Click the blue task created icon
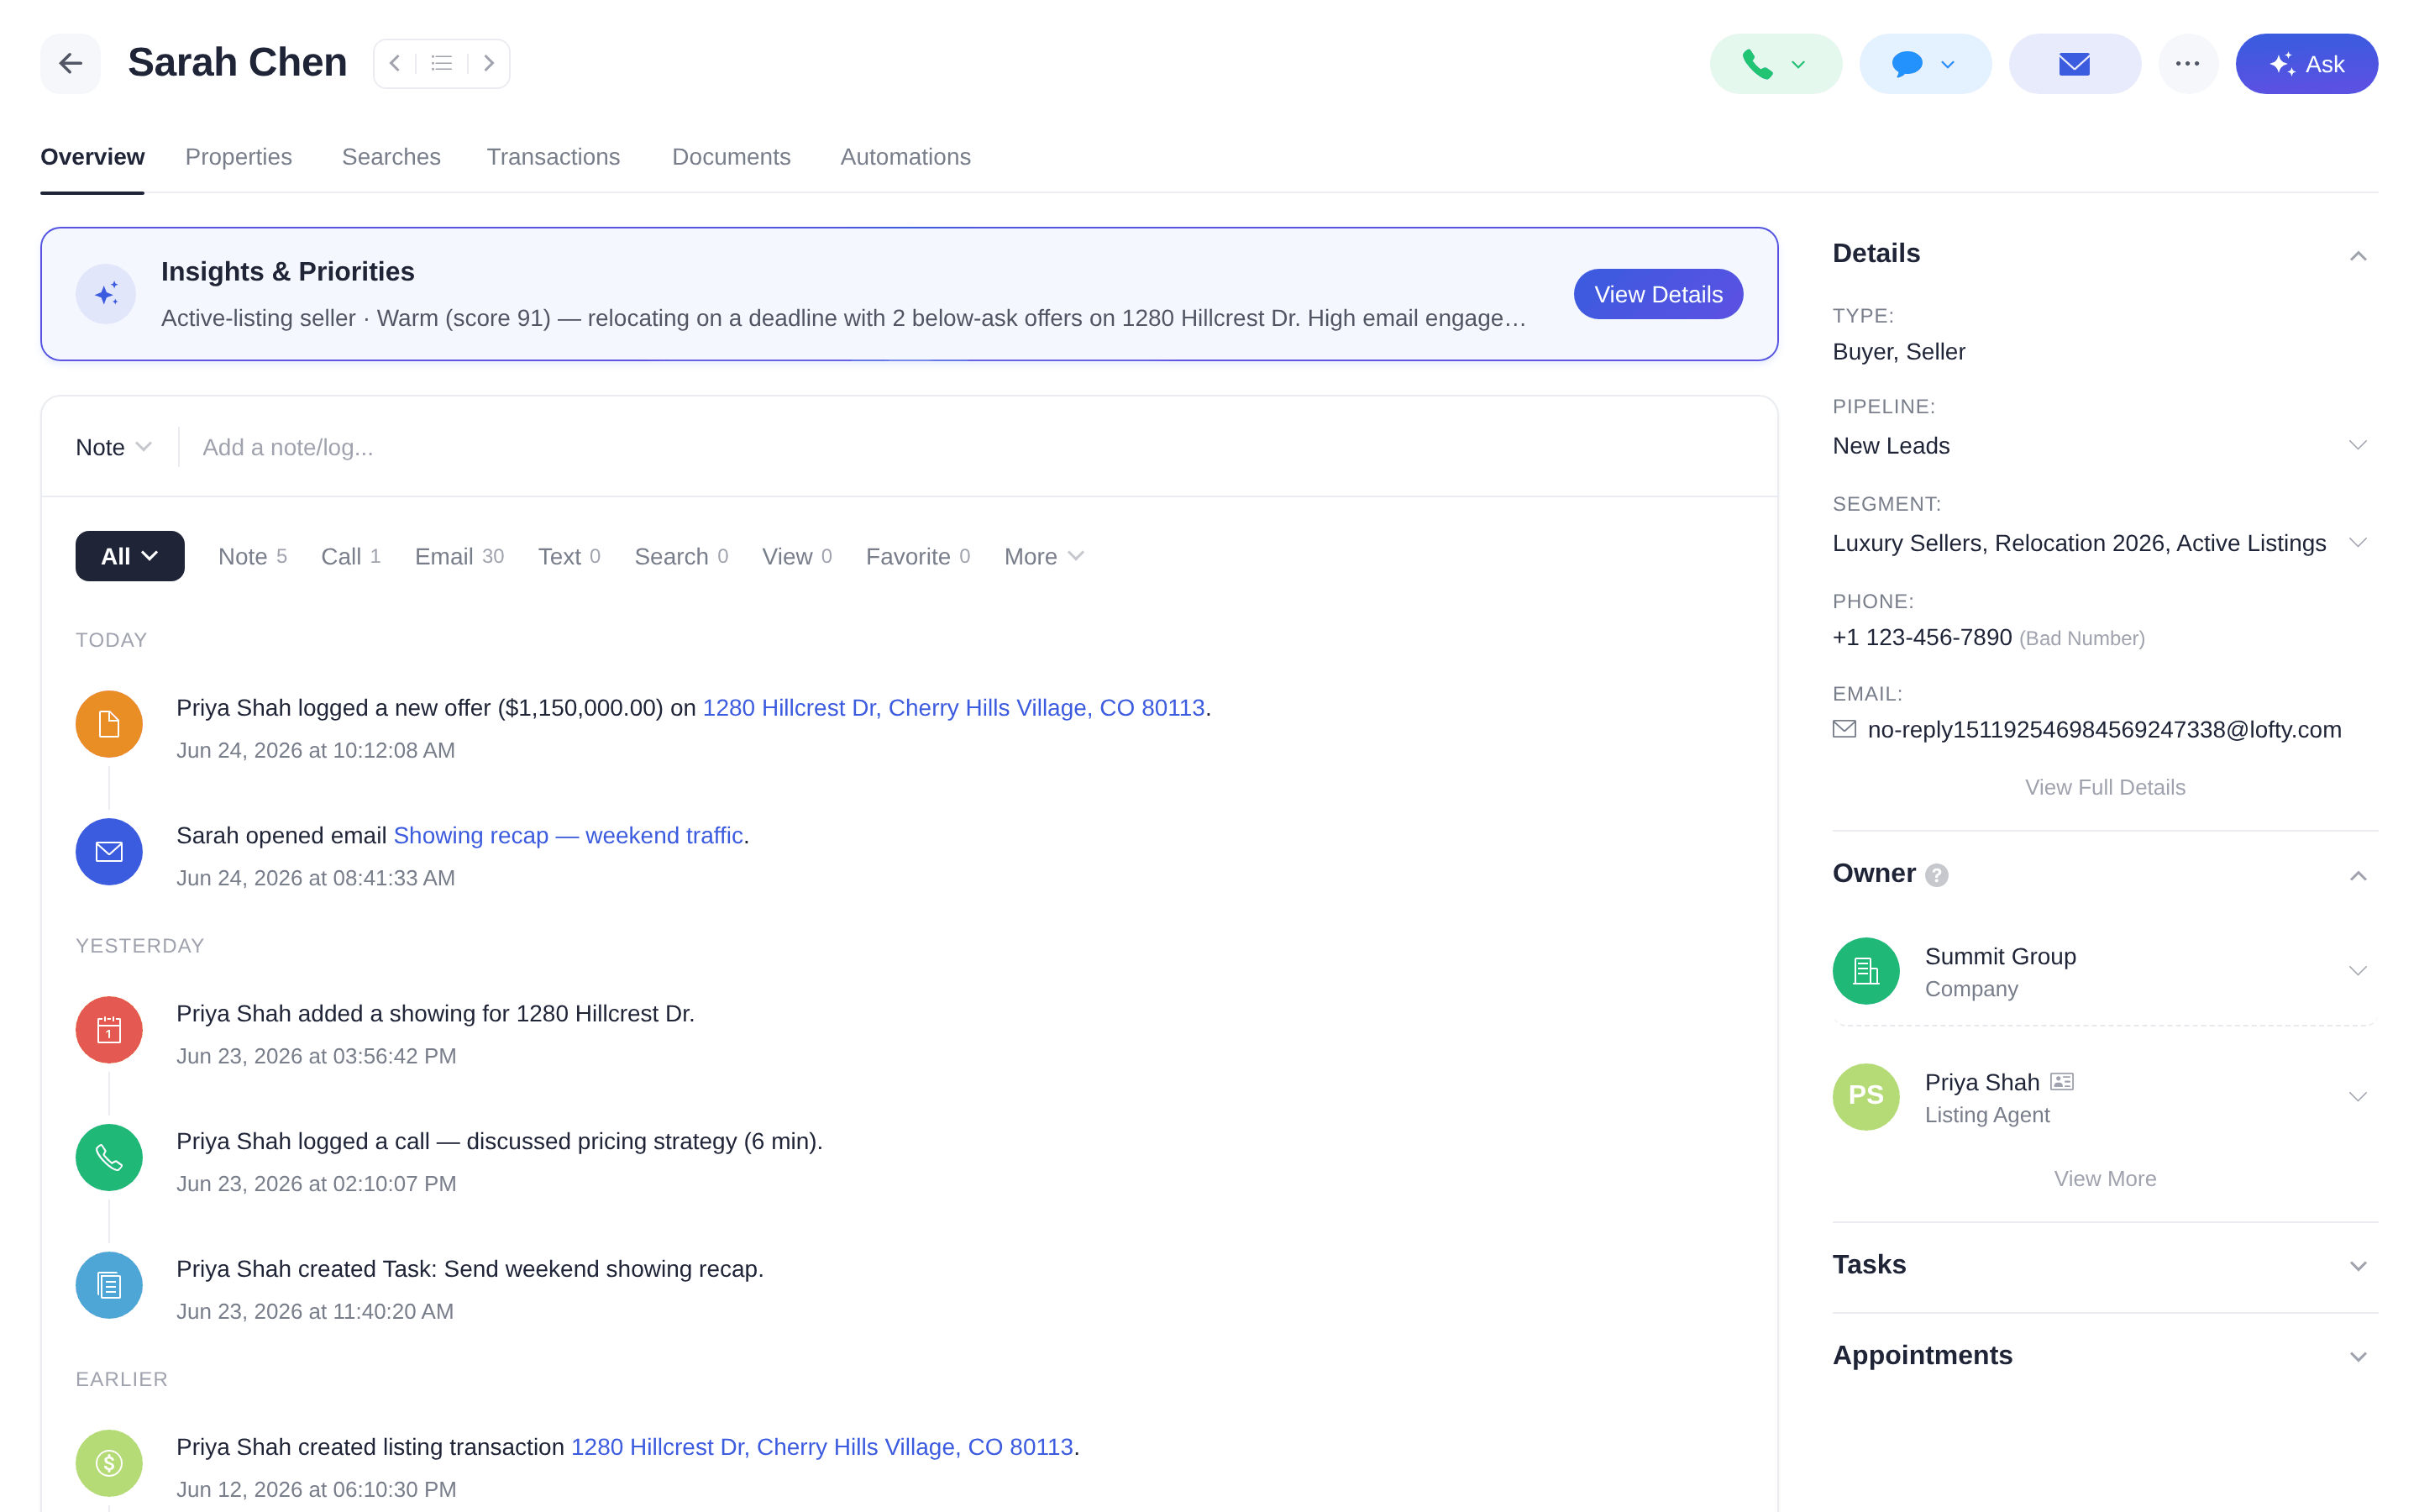2419x1512 pixels. tap(109, 1286)
